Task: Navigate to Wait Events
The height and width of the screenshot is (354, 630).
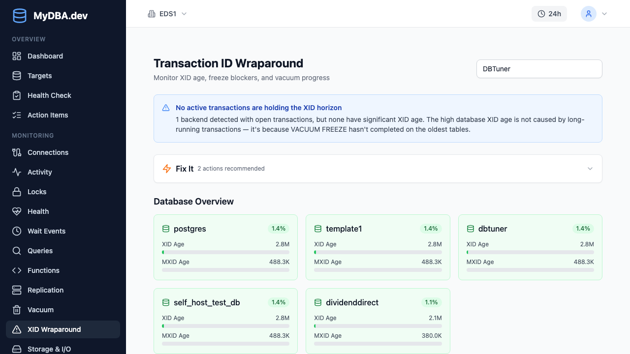Action: [63, 231]
